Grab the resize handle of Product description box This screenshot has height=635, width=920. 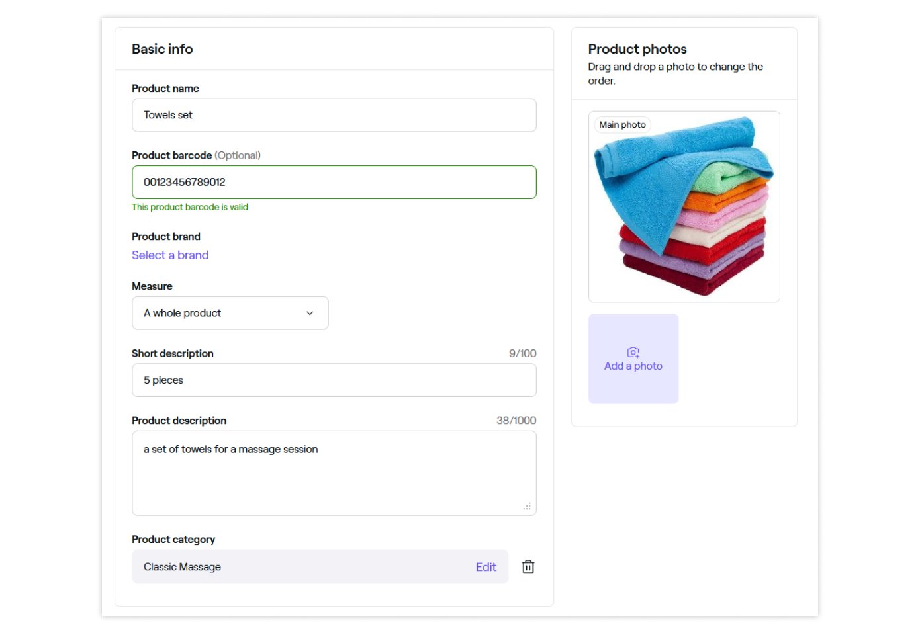click(527, 507)
